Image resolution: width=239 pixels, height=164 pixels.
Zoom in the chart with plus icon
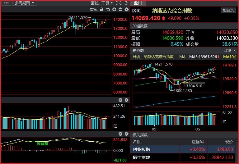pyautogui.click(x=114, y=9)
